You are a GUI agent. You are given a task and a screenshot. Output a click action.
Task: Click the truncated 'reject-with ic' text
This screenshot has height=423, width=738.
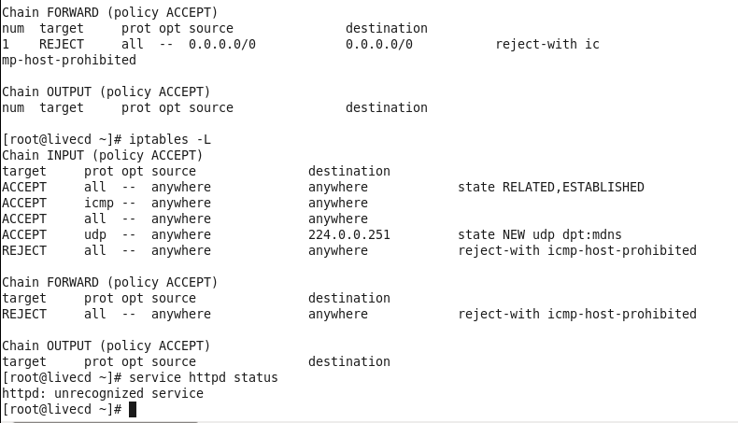[x=547, y=44]
